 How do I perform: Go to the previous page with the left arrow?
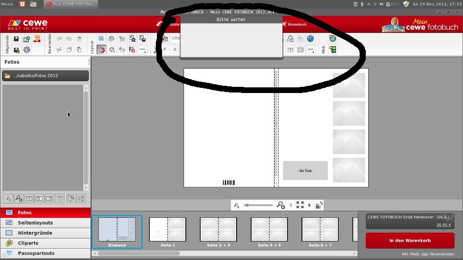tap(291, 205)
